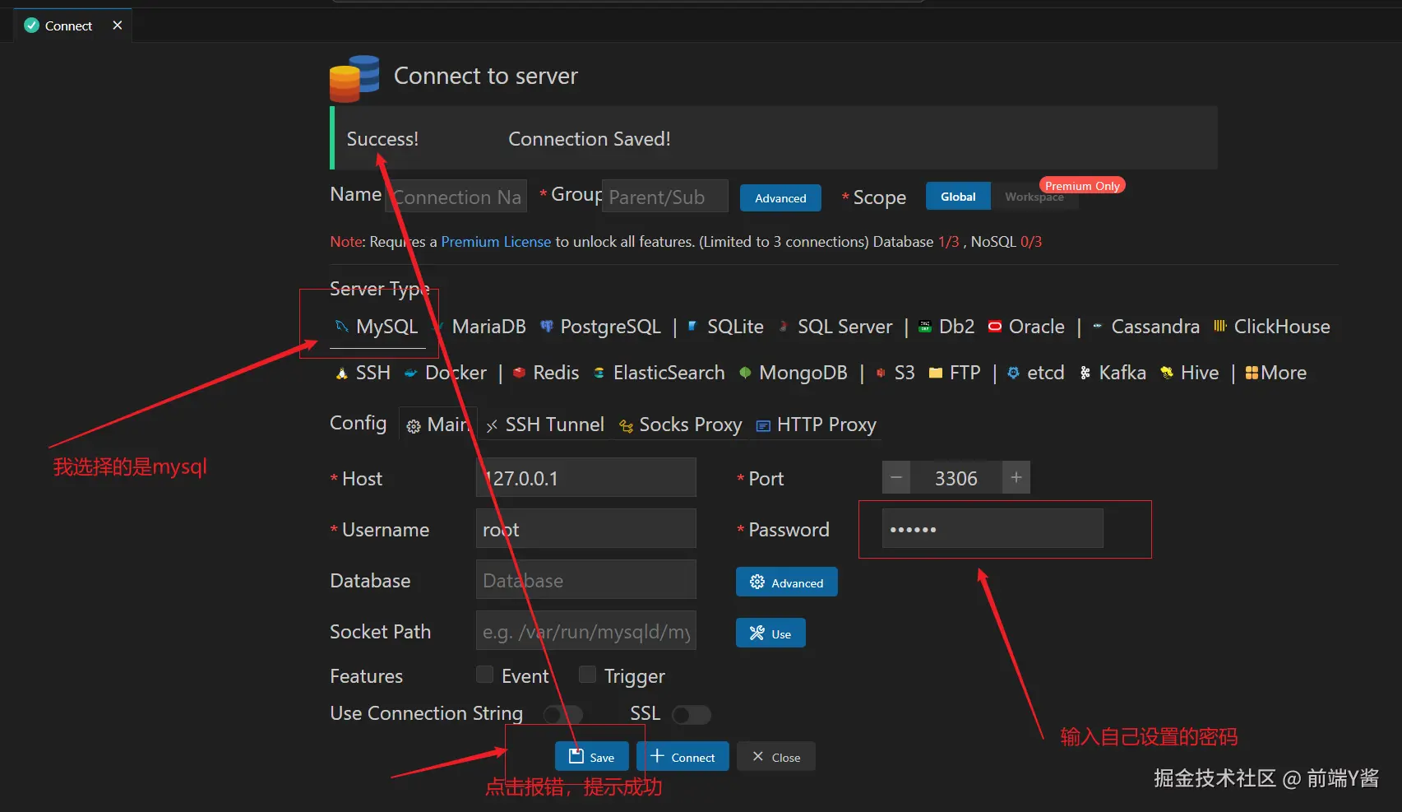Image resolution: width=1402 pixels, height=812 pixels.
Task: Focus the Connection Name field
Action: (456, 197)
